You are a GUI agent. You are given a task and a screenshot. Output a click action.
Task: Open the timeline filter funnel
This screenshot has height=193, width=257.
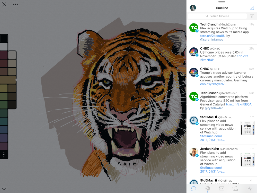[252, 16]
